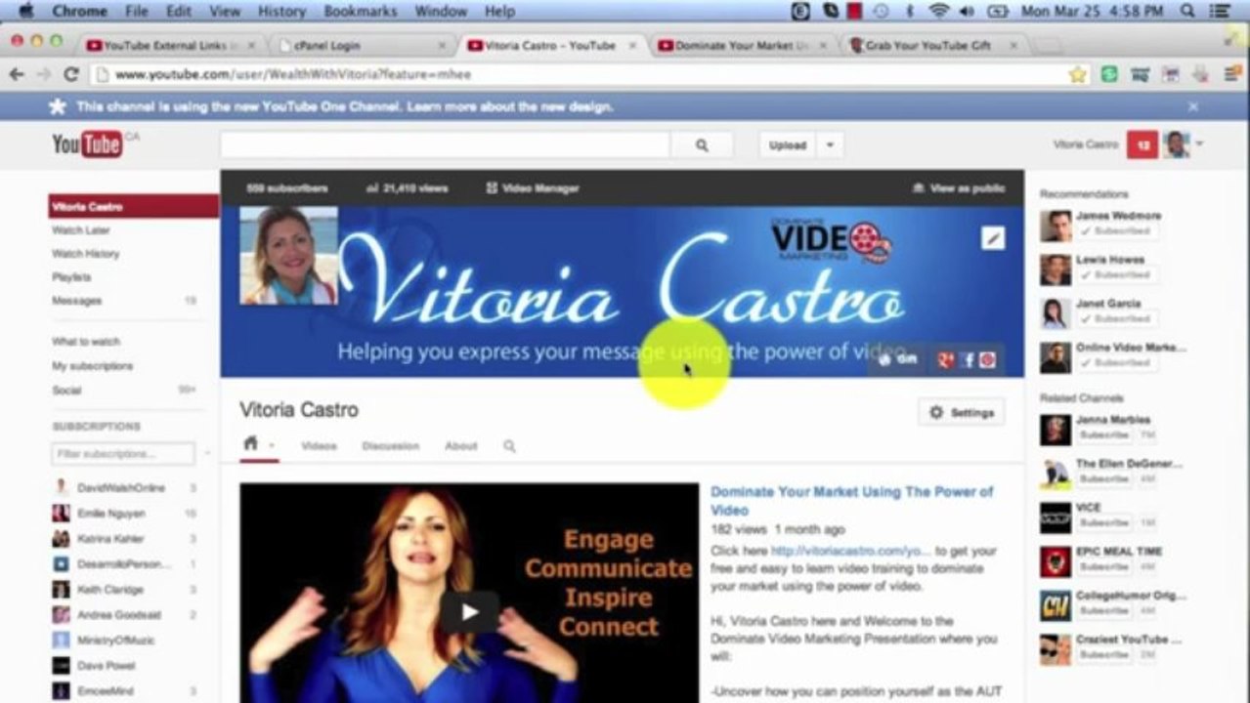Click the account avatar in header
The width and height of the screenshot is (1250, 703).
(x=1177, y=145)
